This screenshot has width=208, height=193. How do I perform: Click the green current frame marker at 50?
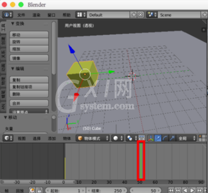pyautogui.click(x=141, y=161)
